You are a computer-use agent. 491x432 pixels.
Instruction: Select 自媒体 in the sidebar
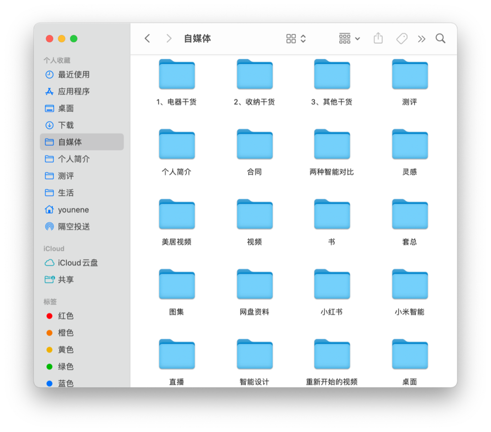pyautogui.click(x=82, y=142)
